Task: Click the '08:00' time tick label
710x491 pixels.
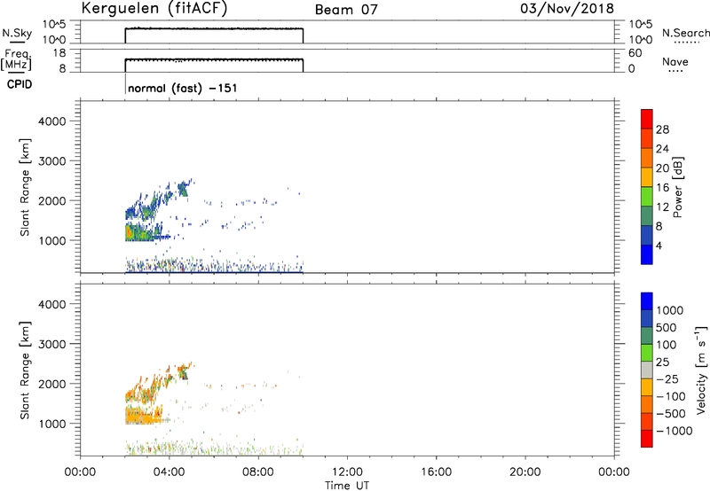Action: coord(258,472)
